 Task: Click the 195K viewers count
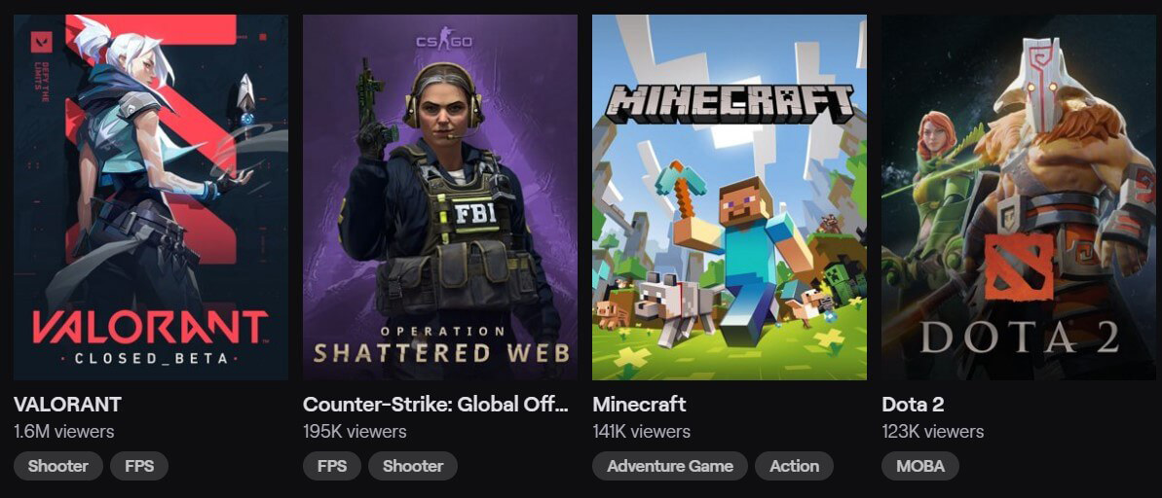pyautogui.click(x=355, y=431)
